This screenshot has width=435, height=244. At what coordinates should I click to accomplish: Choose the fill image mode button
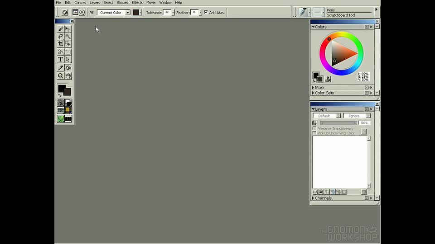(75, 13)
